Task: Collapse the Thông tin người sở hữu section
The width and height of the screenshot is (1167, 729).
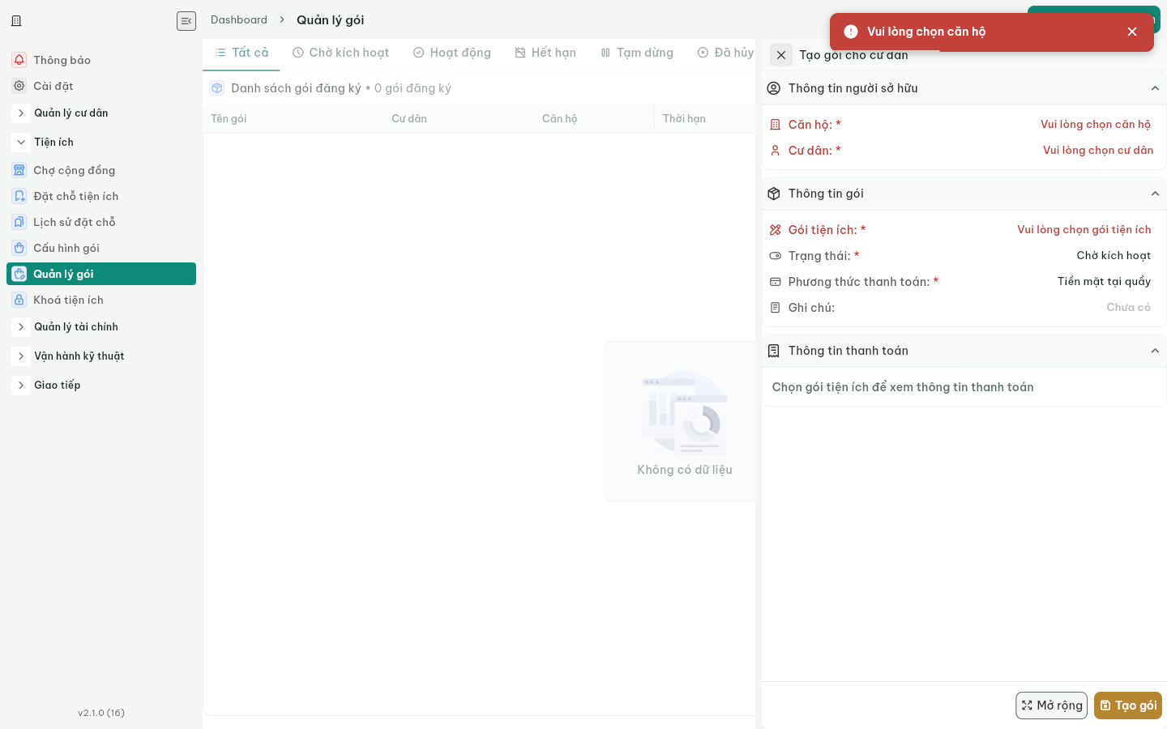Action: click(1156, 88)
